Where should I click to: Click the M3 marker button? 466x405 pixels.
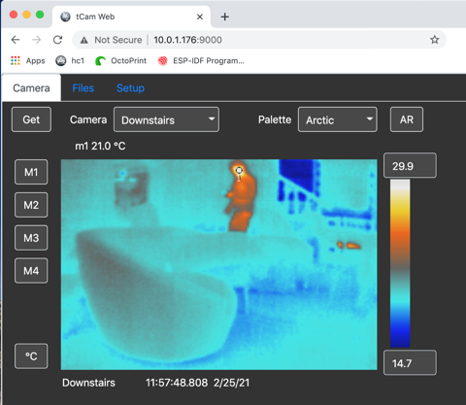coord(31,238)
